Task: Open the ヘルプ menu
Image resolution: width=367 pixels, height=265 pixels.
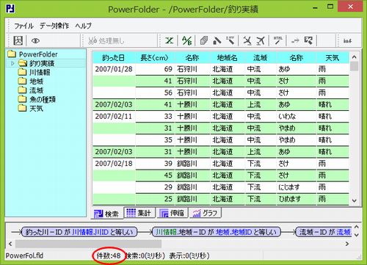Action: coord(83,26)
